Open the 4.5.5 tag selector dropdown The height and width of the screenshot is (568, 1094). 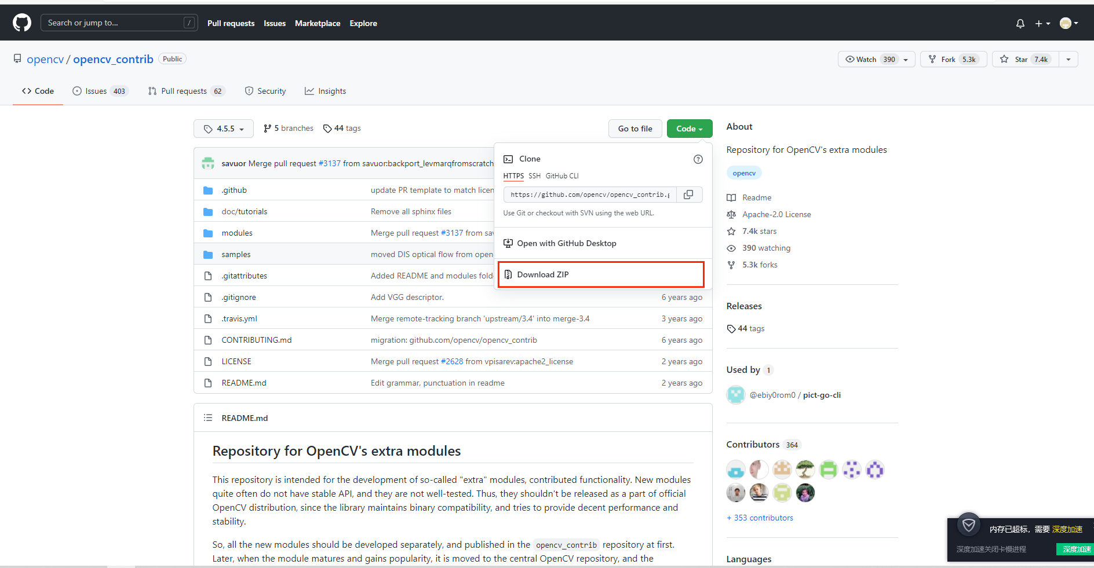pos(224,129)
